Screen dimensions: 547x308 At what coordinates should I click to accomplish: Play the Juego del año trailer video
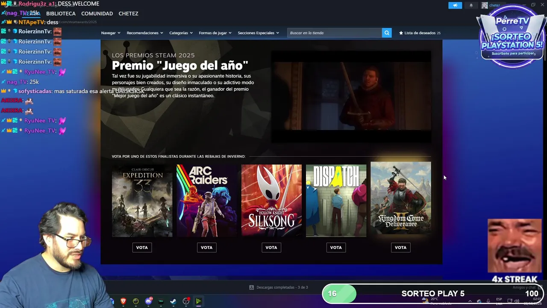[351, 96]
